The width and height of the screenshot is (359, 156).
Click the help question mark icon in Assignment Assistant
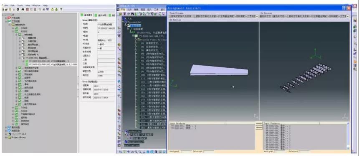[344, 8]
